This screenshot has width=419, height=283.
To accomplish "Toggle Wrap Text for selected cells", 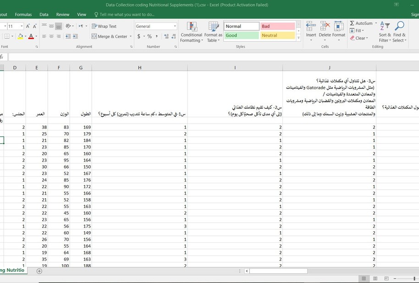I will [104, 27].
